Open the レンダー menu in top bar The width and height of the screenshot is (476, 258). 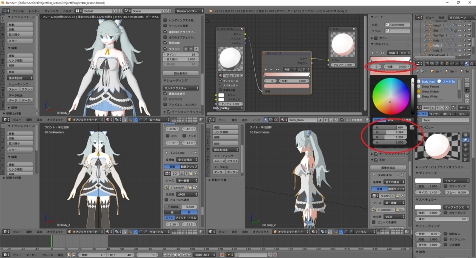[x=34, y=11]
